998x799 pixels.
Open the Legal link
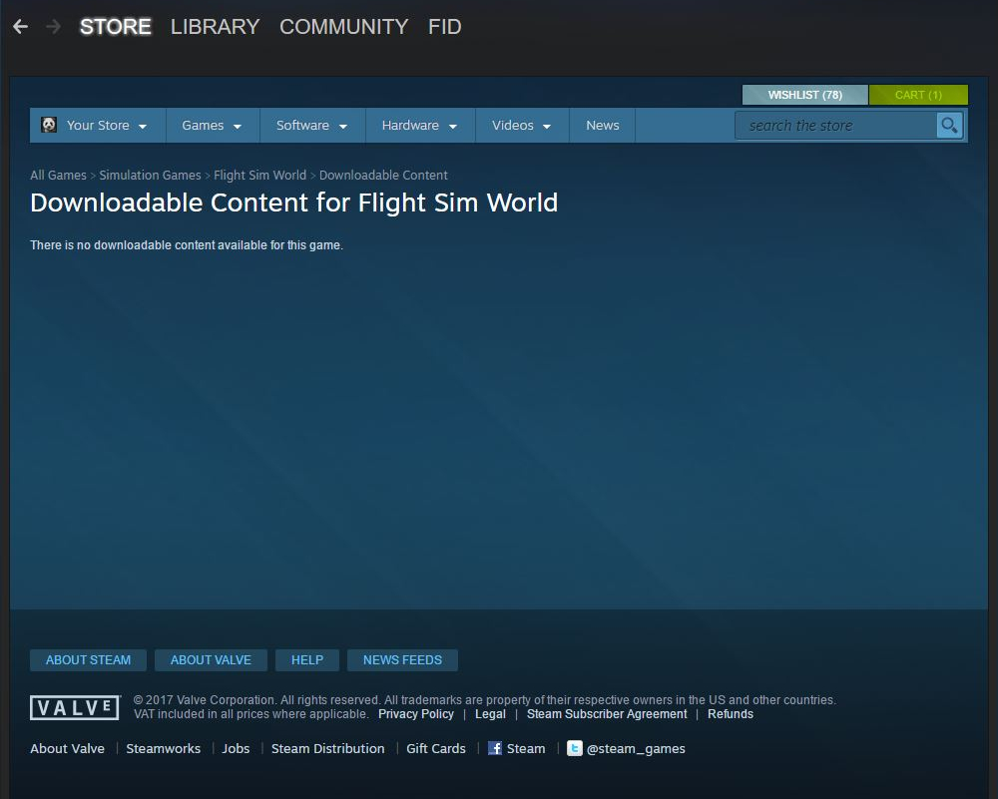pyautogui.click(x=490, y=714)
